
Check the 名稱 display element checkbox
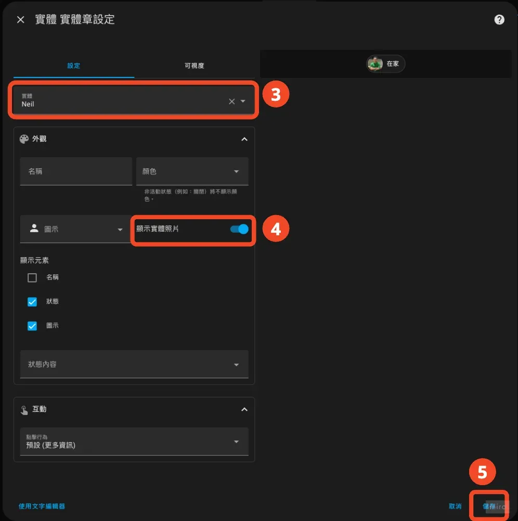point(32,277)
